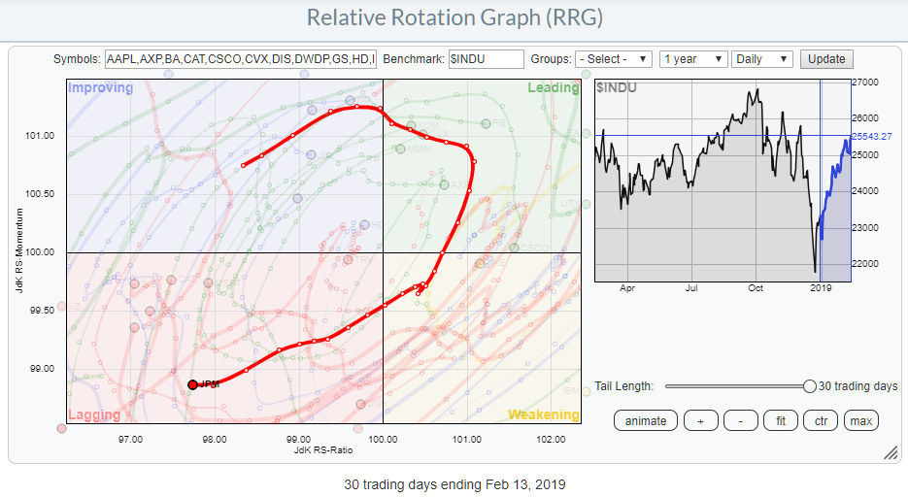Click the Improving quadrant label

(x=100, y=88)
